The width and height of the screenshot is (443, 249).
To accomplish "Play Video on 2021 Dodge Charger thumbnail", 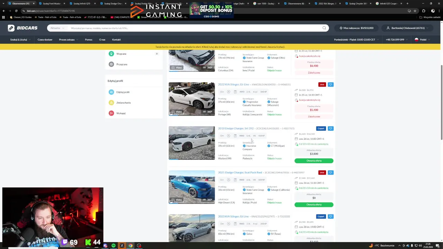I will (x=177, y=200).
